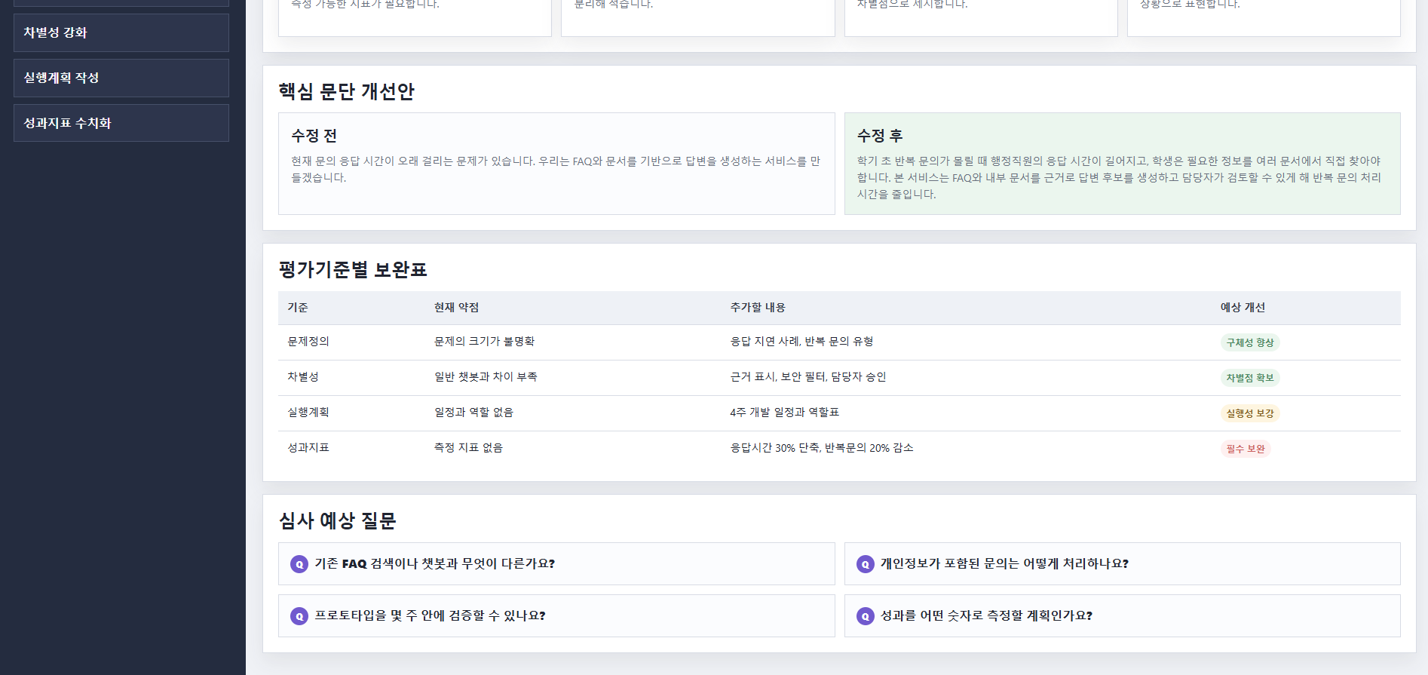Select the 문제정의 row label
This screenshot has height=675, width=1428.
point(308,342)
